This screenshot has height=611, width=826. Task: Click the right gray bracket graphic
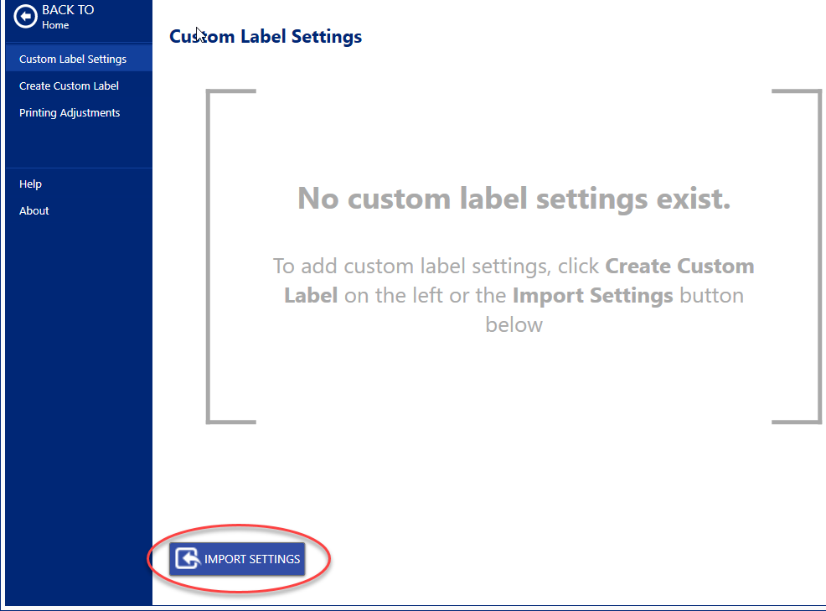(x=817, y=256)
